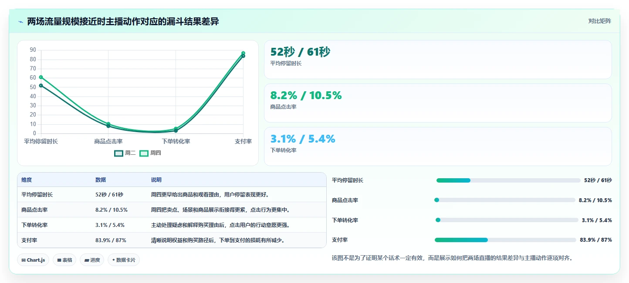629x283 pixels.
Task: Click the 8.2% / 10.5% data card
Action: 438,103
